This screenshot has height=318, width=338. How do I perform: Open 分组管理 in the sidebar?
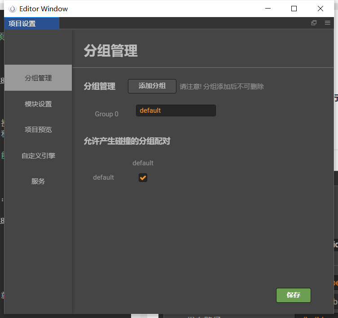(38, 78)
